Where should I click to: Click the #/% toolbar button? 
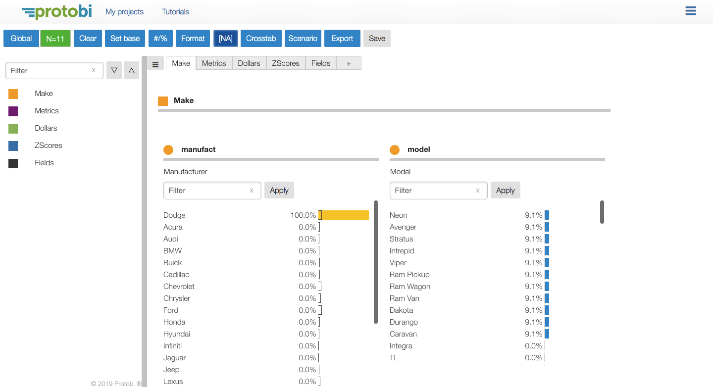pos(160,38)
